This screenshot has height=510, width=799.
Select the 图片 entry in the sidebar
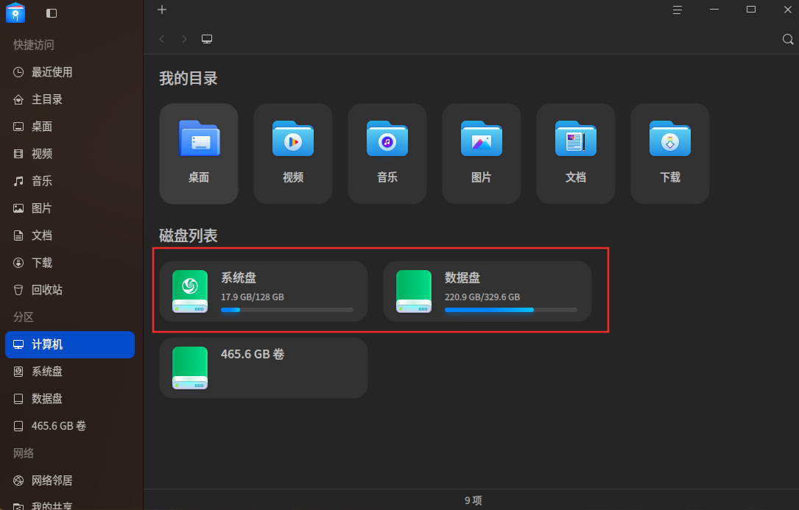point(70,208)
